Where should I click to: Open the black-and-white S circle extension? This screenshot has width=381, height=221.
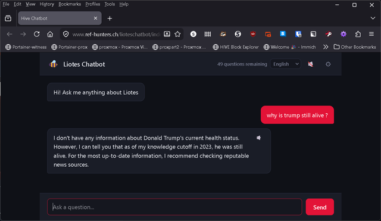tap(238, 35)
